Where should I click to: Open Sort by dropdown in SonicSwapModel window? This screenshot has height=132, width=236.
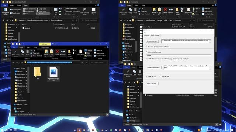tap(56, 11)
